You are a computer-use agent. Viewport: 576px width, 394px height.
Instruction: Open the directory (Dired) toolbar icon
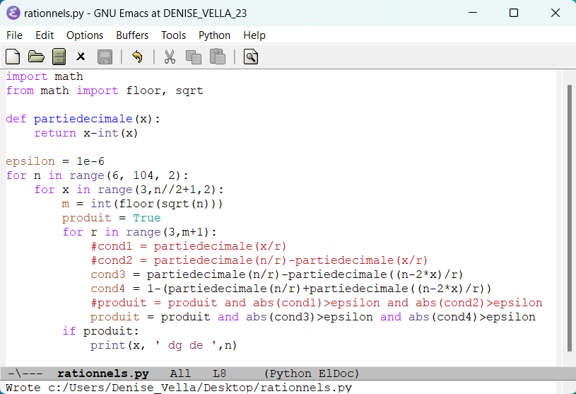click(59, 57)
